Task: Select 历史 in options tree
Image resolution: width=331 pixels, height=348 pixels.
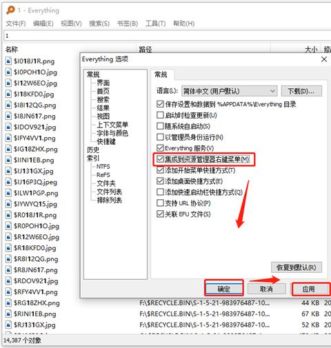Action: 93,150
